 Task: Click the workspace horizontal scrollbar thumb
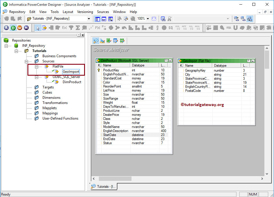coord(115,179)
